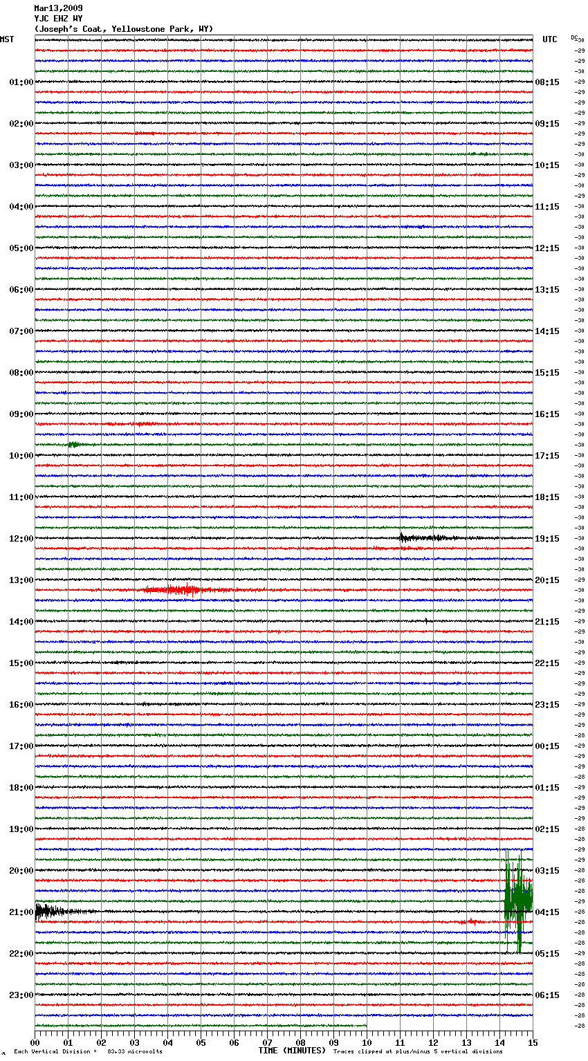
Task: Click the 12:15 UTC time label
Action: coord(547,248)
